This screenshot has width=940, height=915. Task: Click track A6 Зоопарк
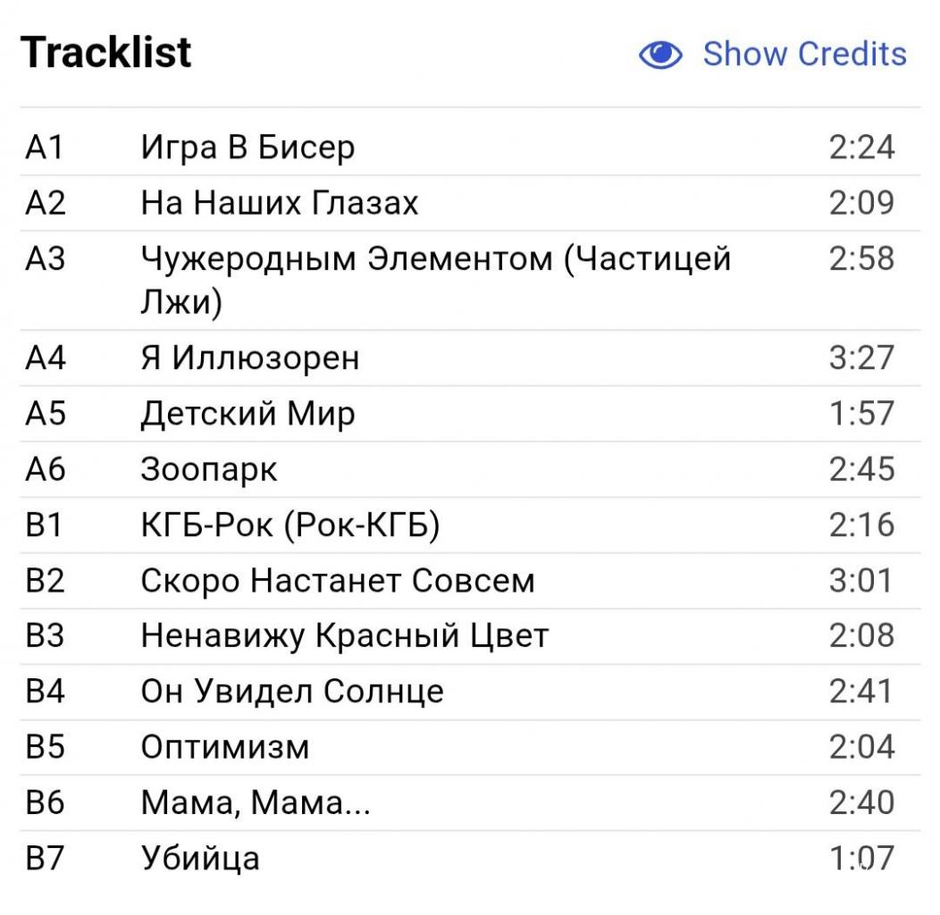[470, 469]
